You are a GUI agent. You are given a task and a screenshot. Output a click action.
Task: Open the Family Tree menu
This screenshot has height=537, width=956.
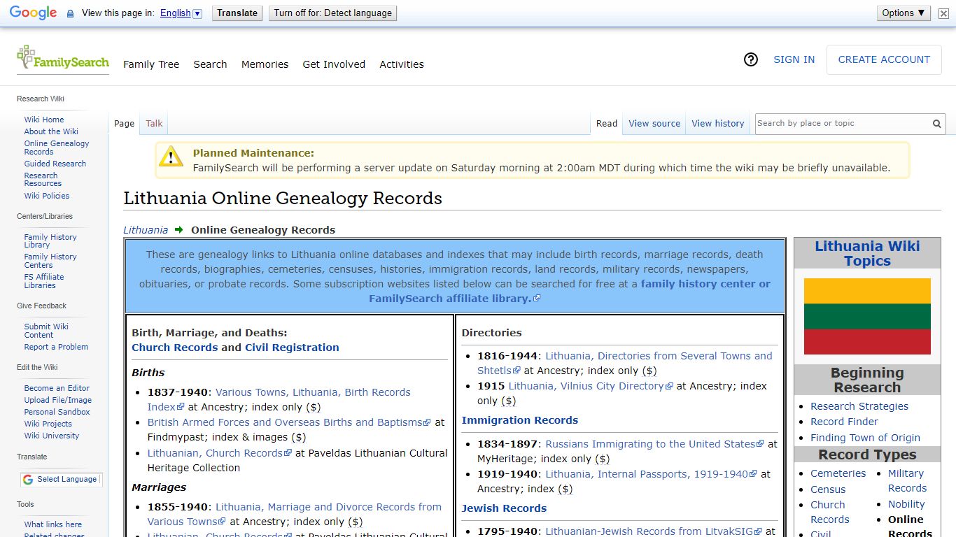tap(151, 64)
